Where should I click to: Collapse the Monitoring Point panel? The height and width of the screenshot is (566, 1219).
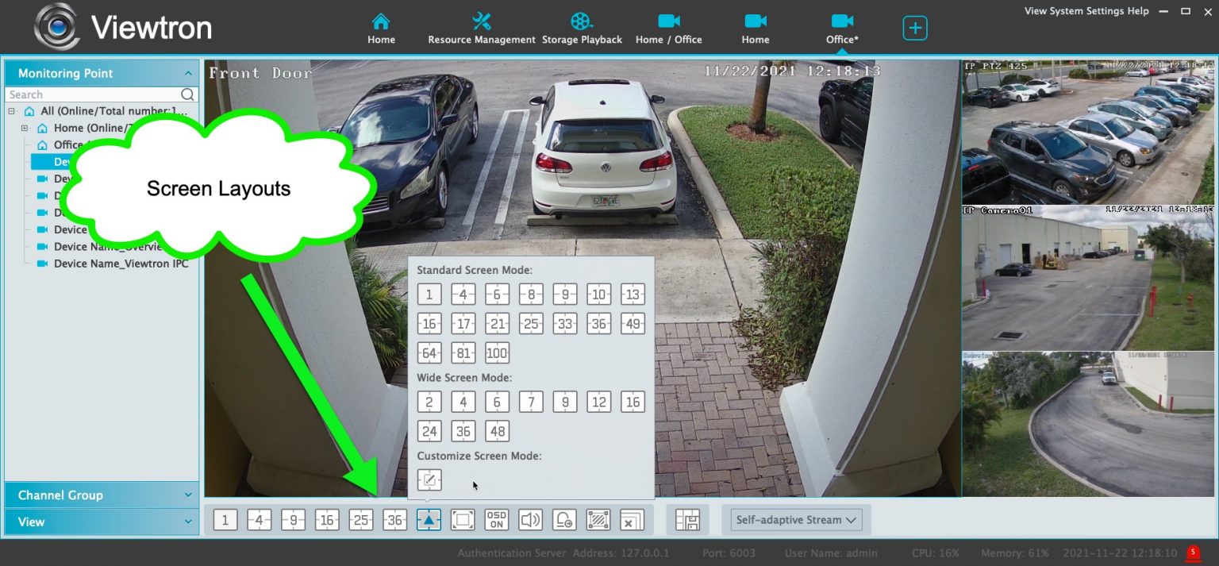[x=189, y=73]
